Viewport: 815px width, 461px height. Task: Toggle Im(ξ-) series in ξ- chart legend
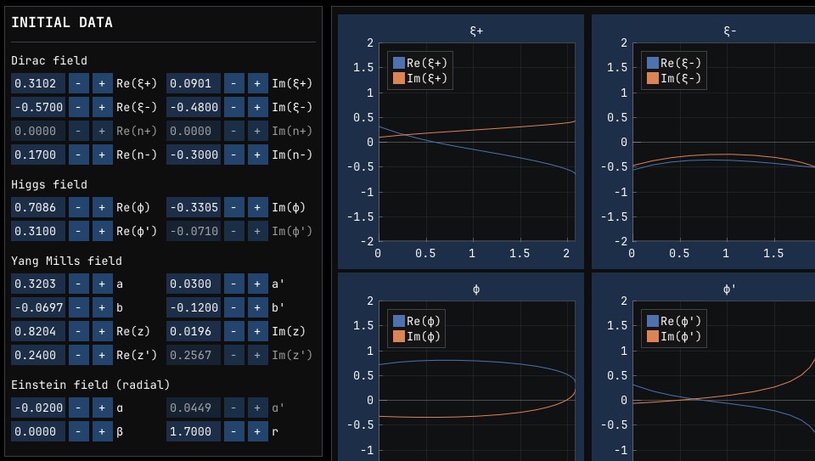(x=673, y=78)
